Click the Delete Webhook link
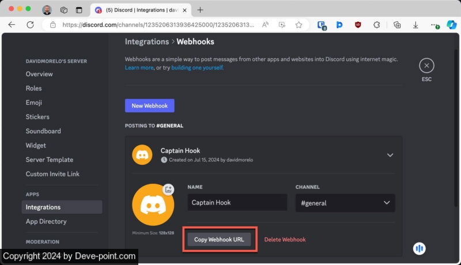This screenshot has width=461, height=265. click(x=285, y=240)
